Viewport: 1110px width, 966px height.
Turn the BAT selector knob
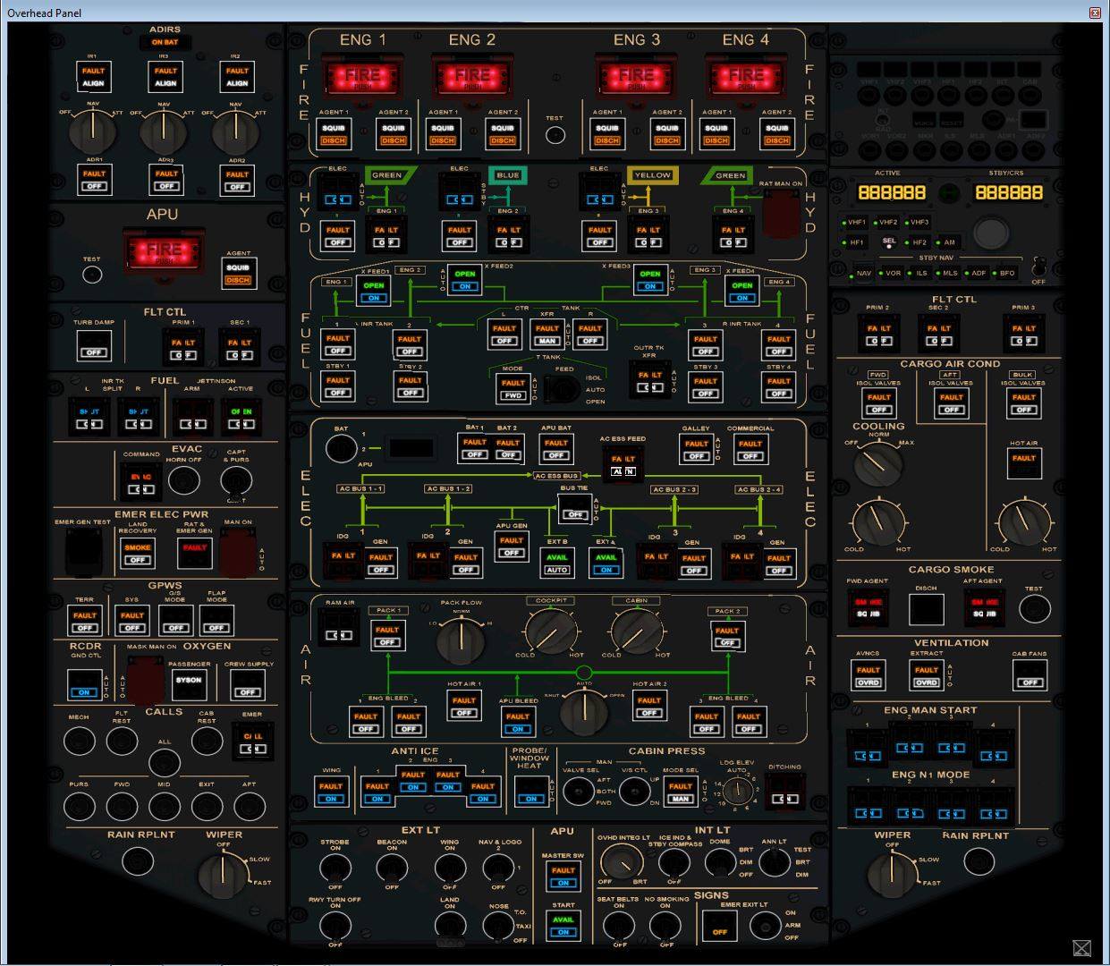(x=341, y=449)
